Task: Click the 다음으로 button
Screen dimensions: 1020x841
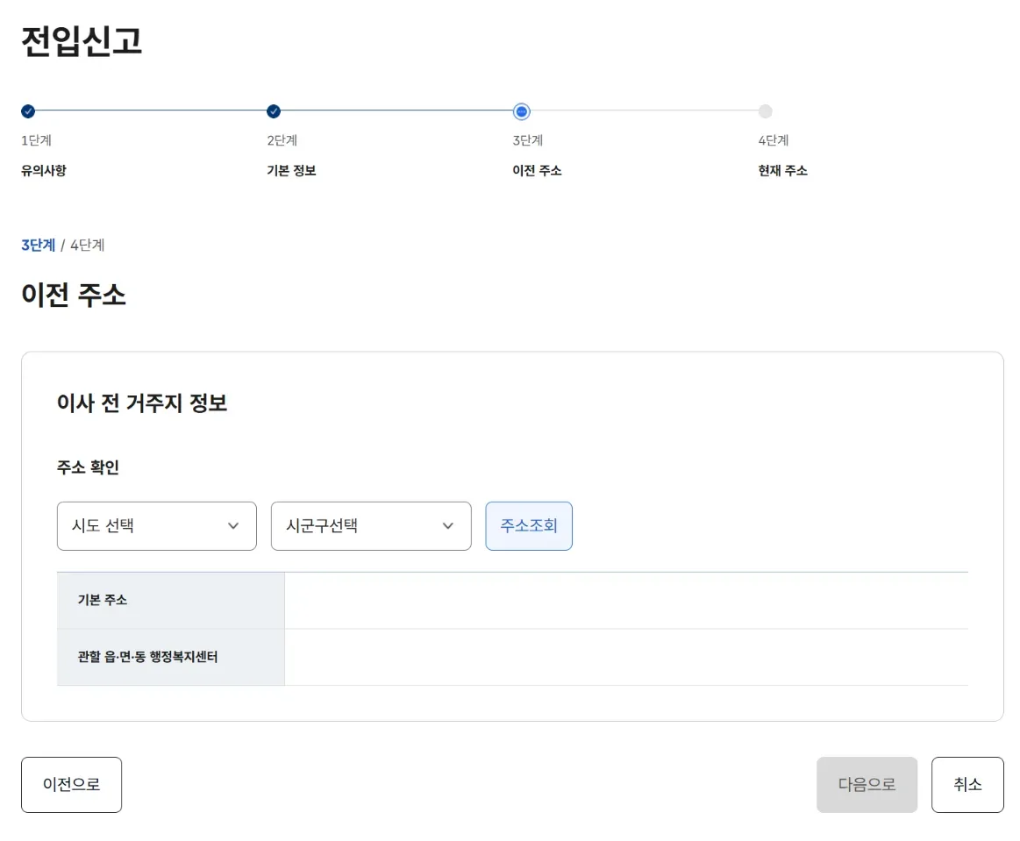Action: pyautogui.click(x=867, y=784)
